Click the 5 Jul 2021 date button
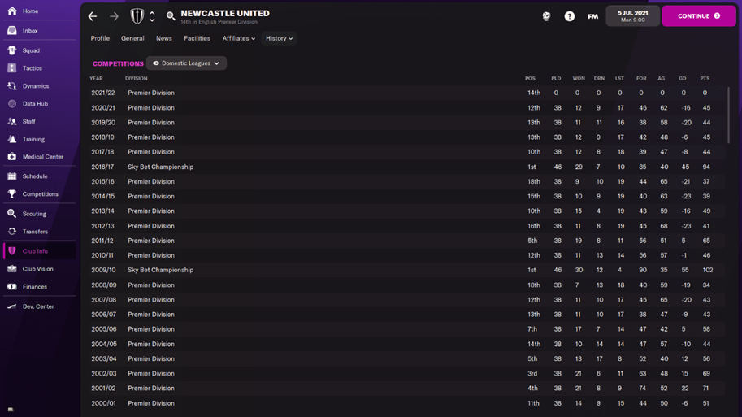This screenshot has height=417, width=742. pyautogui.click(x=632, y=16)
